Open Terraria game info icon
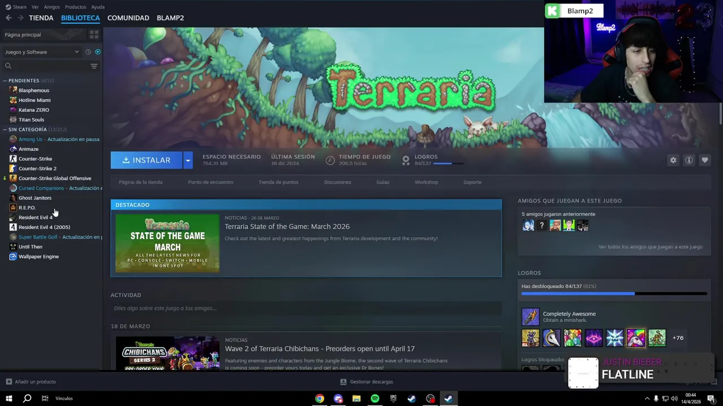The image size is (723, 406). coord(689,160)
